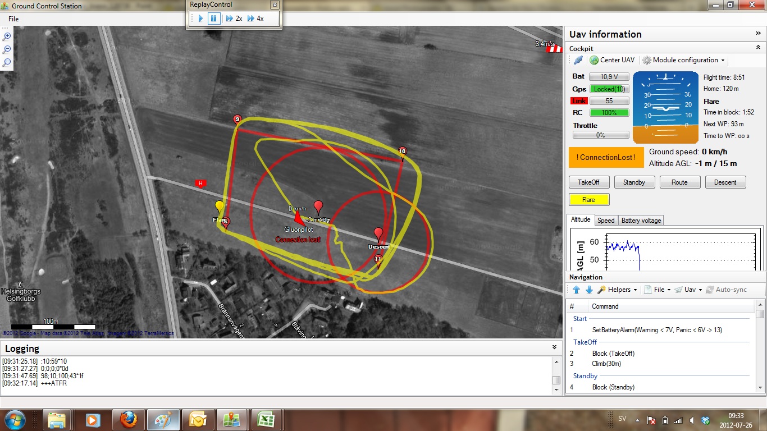The image size is (767, 431).
Task: Select the Block (TakeOff) row
Action: click(x=660, y=354)
